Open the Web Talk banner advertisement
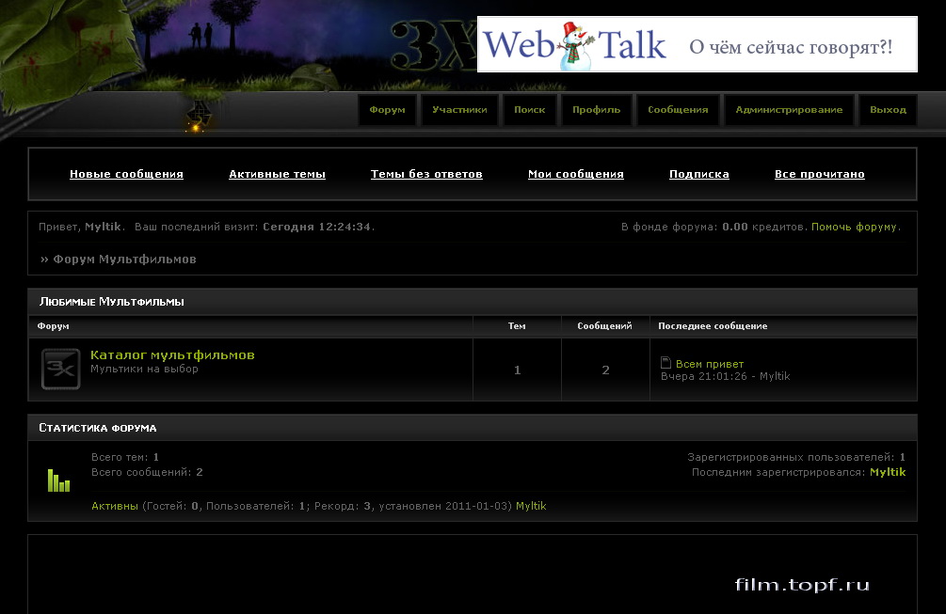 [x=697, y=44]
